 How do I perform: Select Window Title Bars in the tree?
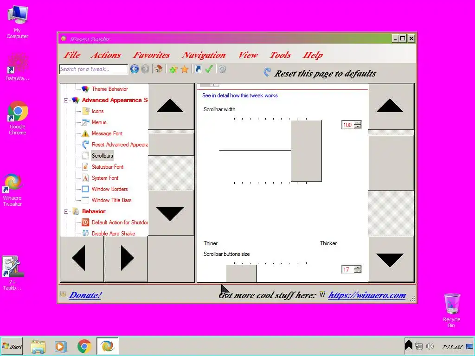[x=111, y=200]
